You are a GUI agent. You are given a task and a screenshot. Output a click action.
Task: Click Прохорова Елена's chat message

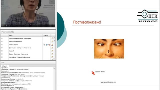coord(12,79)
